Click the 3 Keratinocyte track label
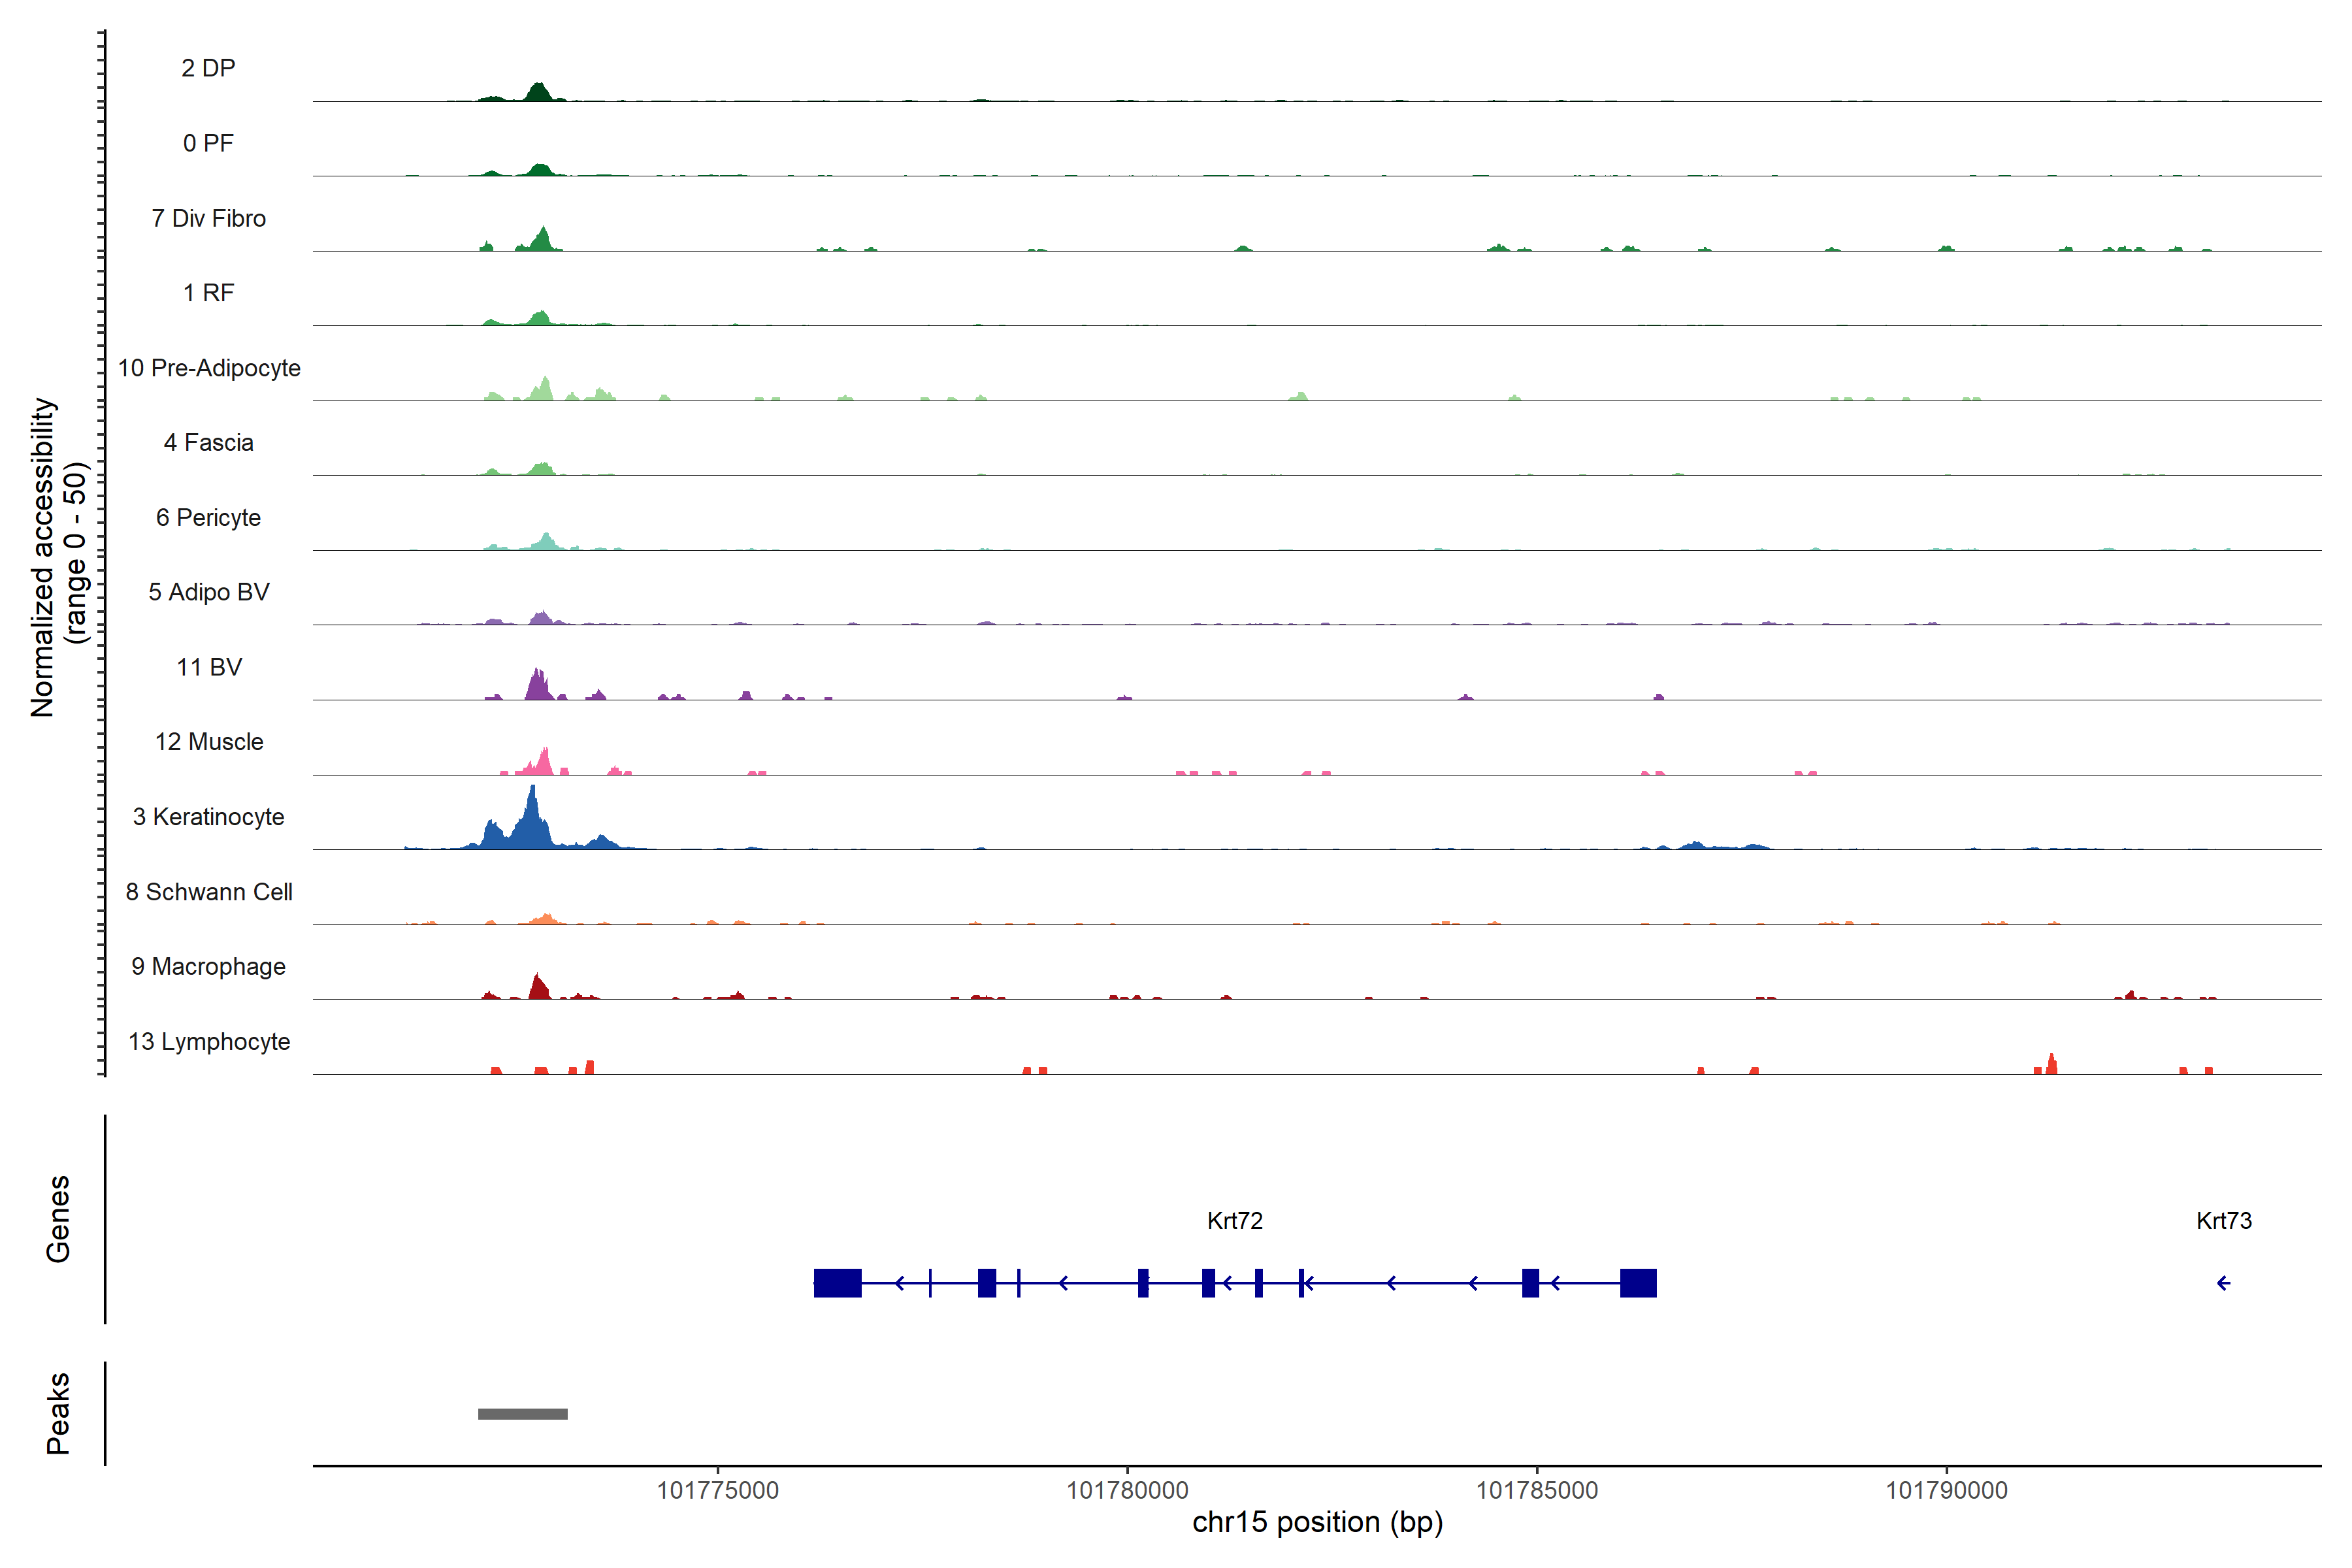This screenshot has width=2352, height=1568. 208,817
